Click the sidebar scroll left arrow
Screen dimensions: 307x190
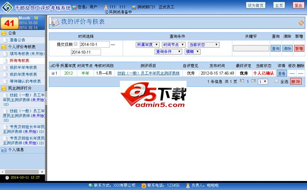click(x=2, y=172)
